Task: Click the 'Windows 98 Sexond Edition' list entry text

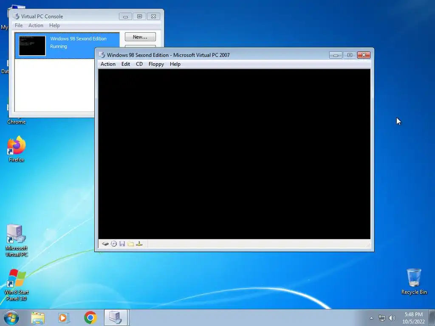Action: (78, 39)
